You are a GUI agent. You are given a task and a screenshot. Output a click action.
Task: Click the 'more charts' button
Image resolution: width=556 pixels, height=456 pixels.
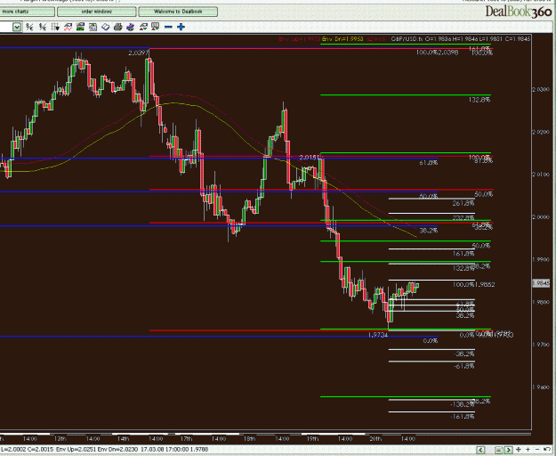click(x=27, y=12)
